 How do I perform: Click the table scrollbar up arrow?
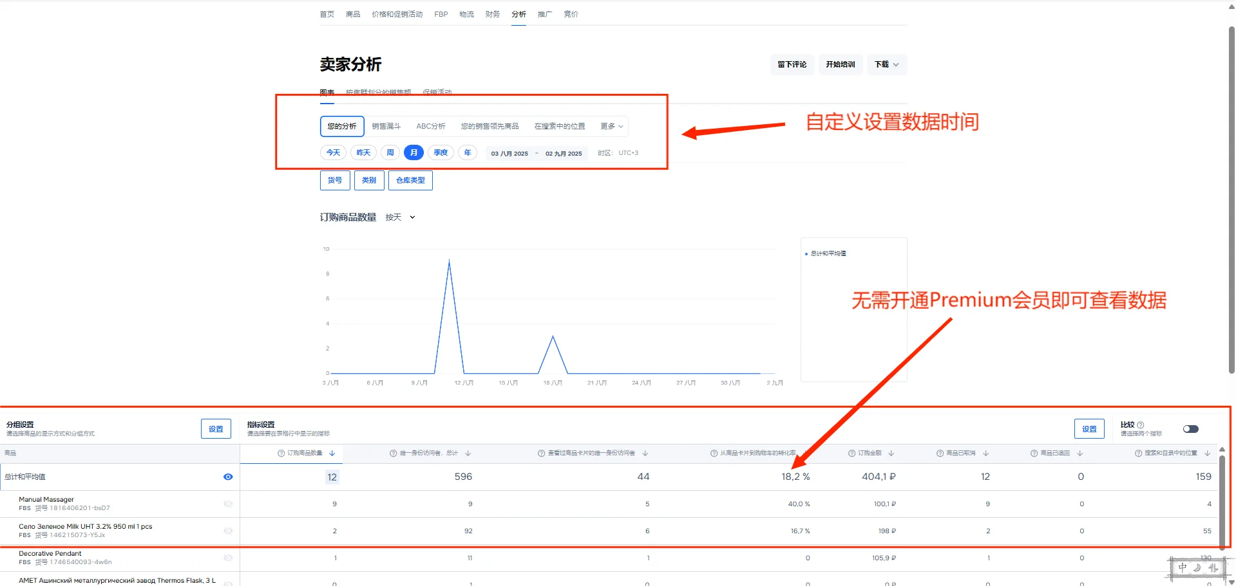click(1222, 450)
